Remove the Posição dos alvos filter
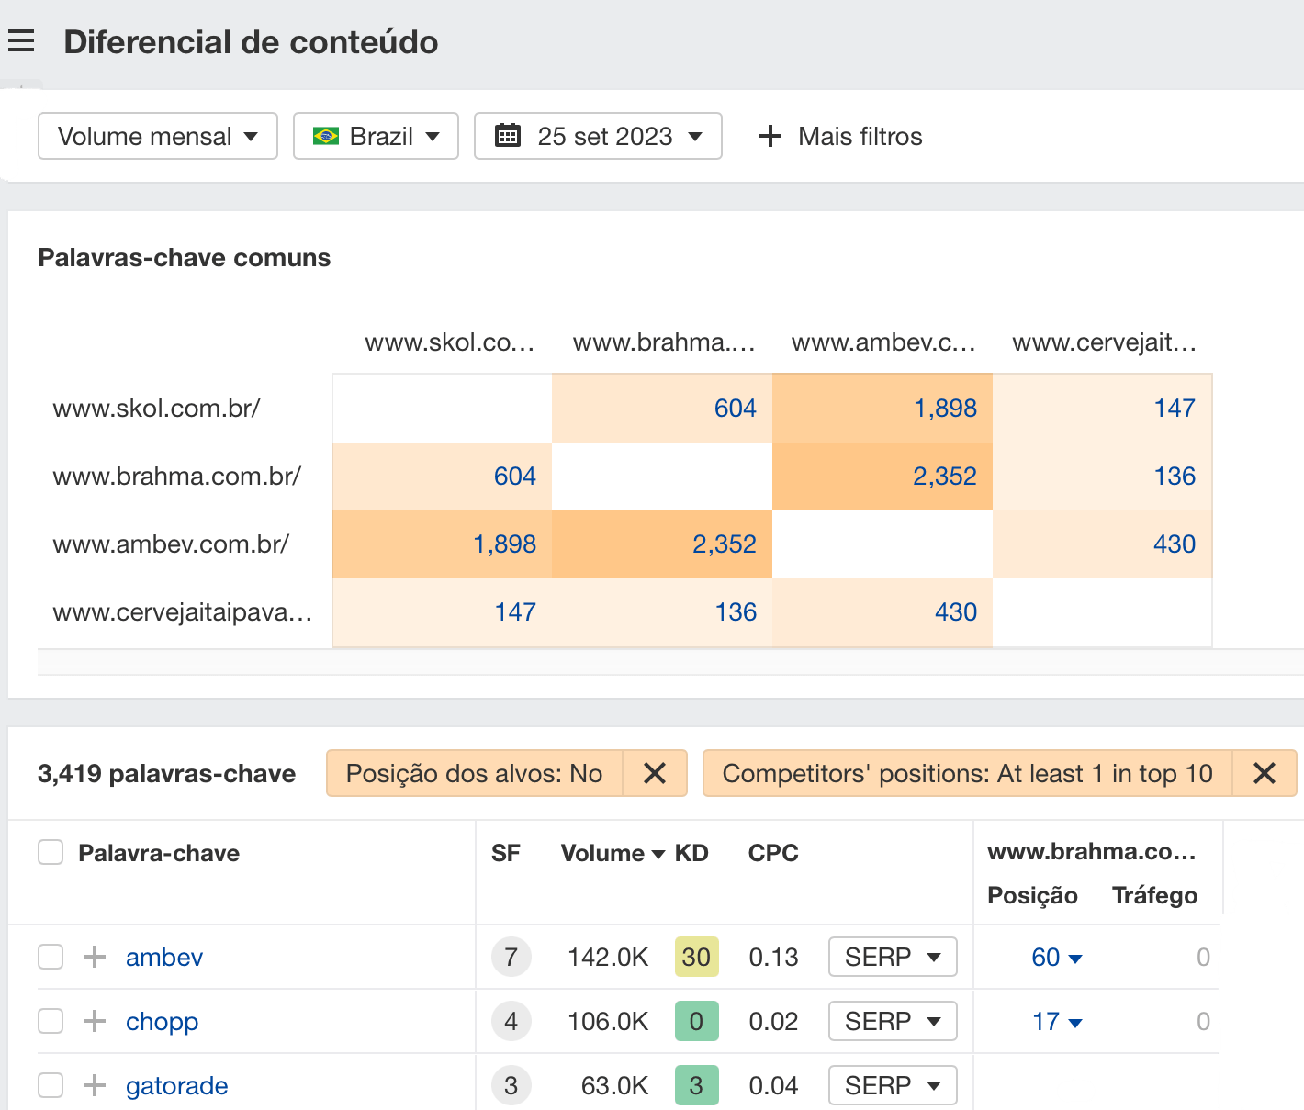The image size is (1304, 1110). pos(654,774)
